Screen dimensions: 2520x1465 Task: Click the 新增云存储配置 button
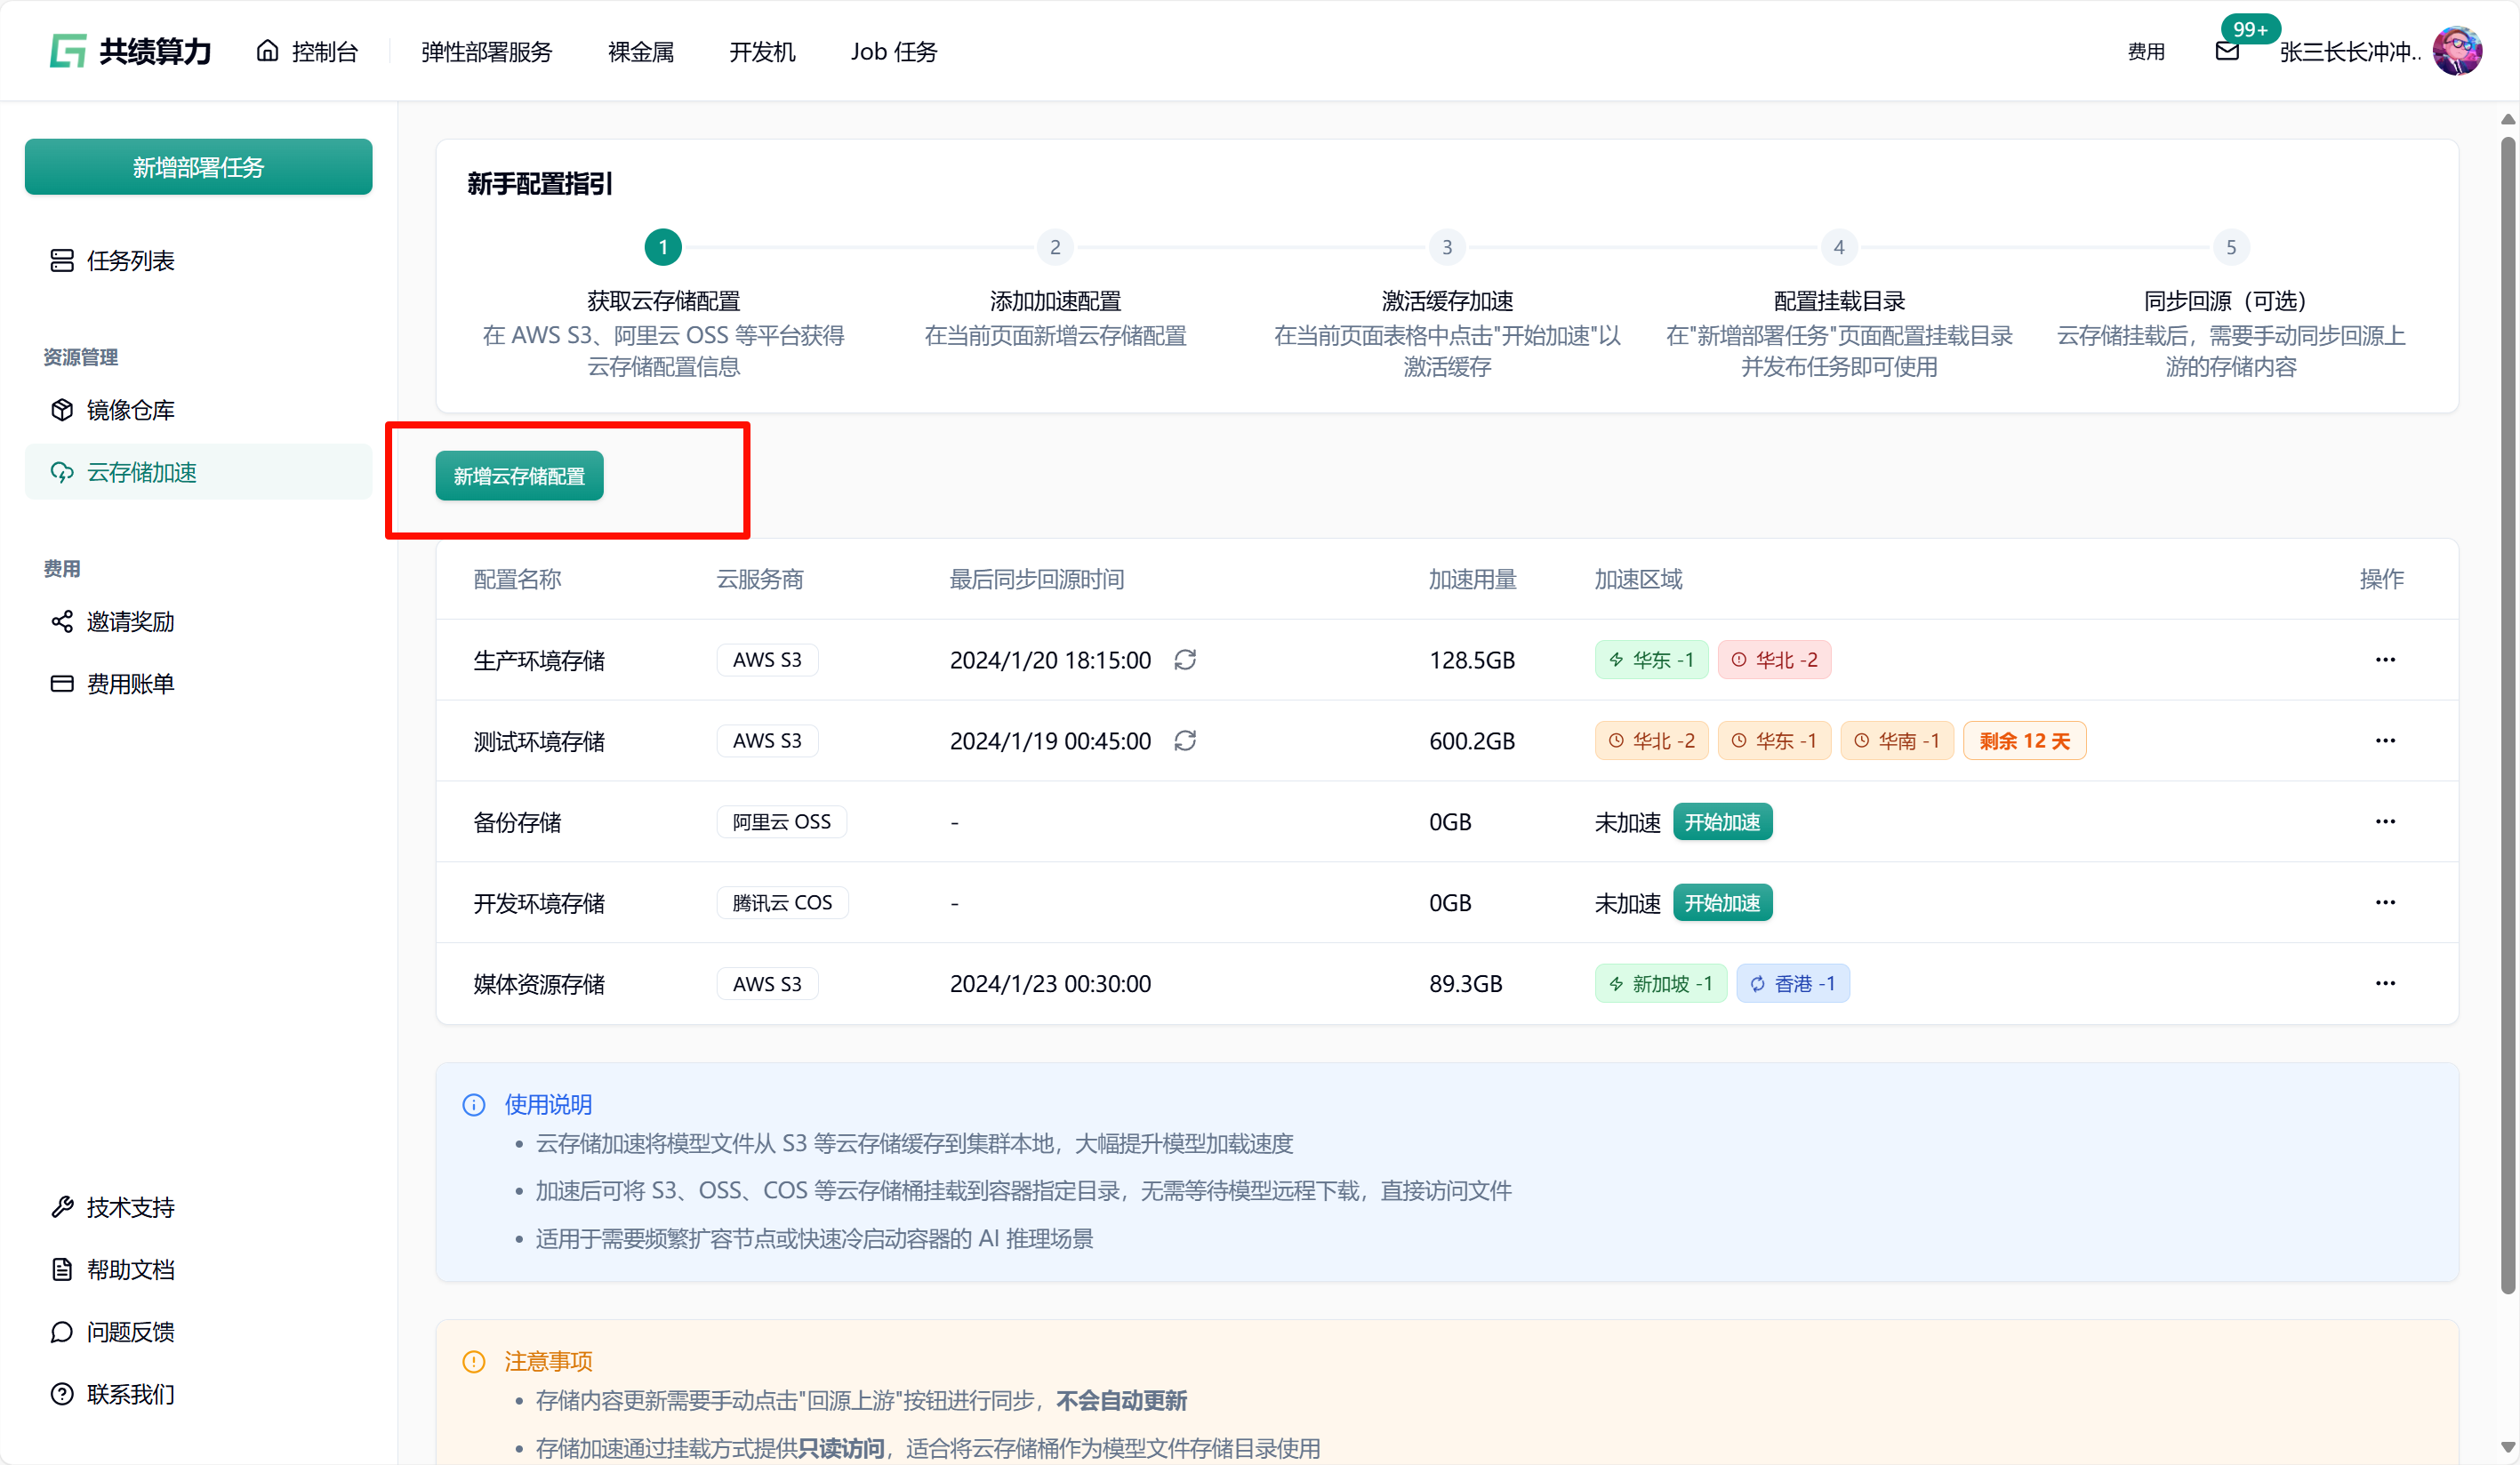pos(519,476)
